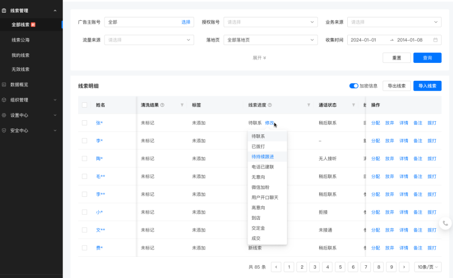453x278 pixels.
Task: Click the info icon next to 清洗结果
Action: tap(163, 105)
